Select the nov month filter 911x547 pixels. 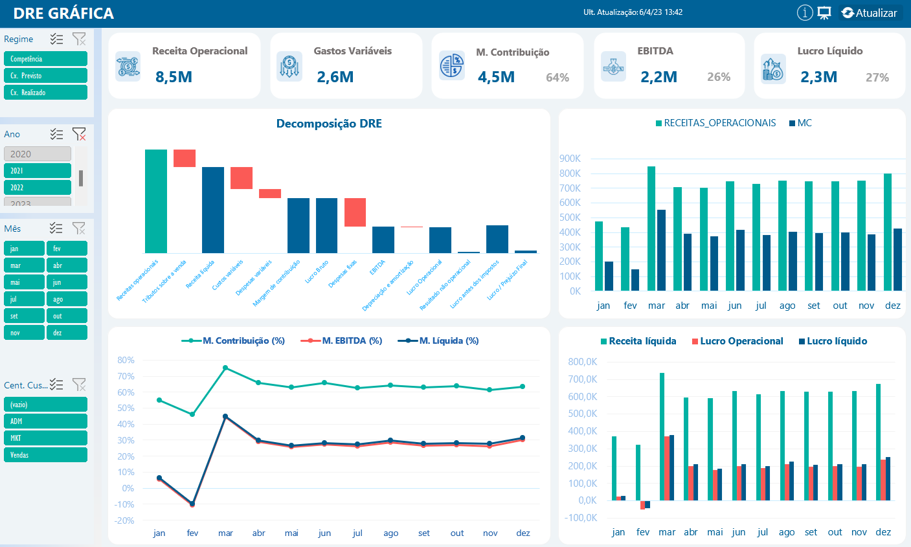coord(24,333)
